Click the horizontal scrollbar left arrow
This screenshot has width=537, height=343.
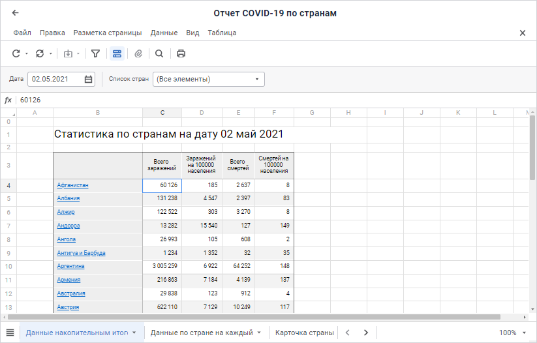(x=4, y=317)
